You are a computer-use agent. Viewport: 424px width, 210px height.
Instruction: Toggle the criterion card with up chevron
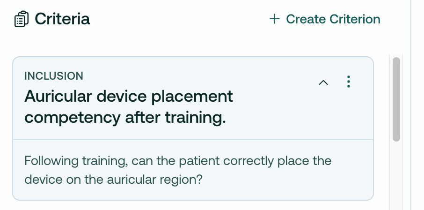coord(323,82)
